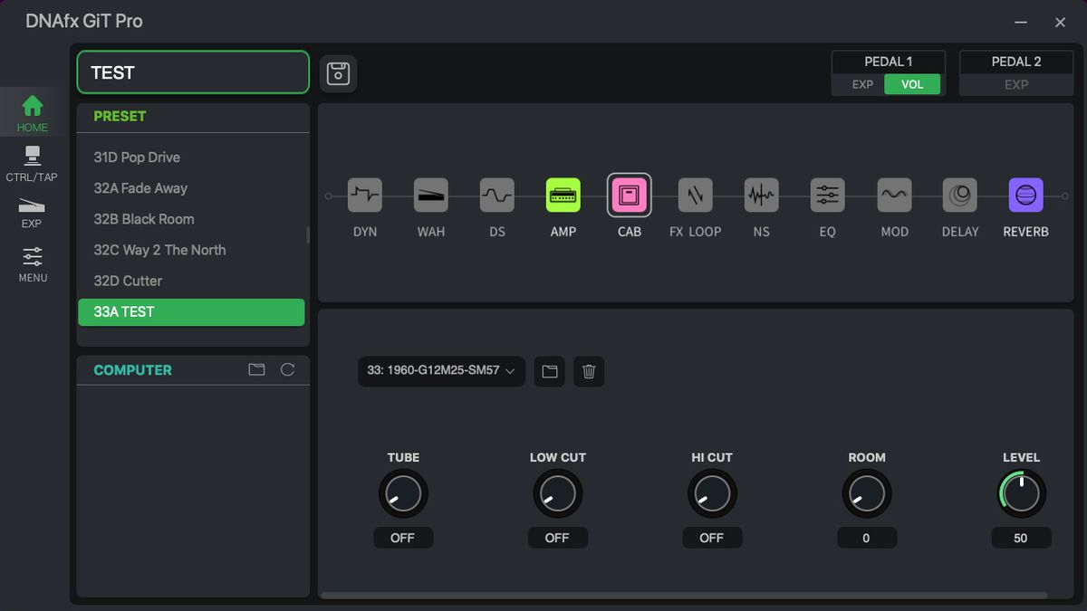The width and height of the screenshot is (1087, 611).
Task: Select preset 32C Way 2 The North
Action: click(191, 250)
